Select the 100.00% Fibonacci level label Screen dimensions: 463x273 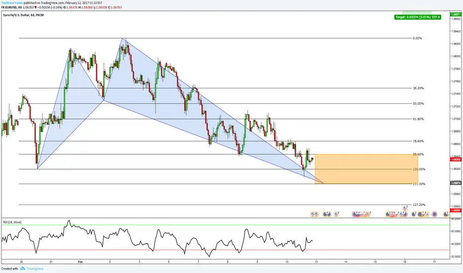(x=419, y=169)
